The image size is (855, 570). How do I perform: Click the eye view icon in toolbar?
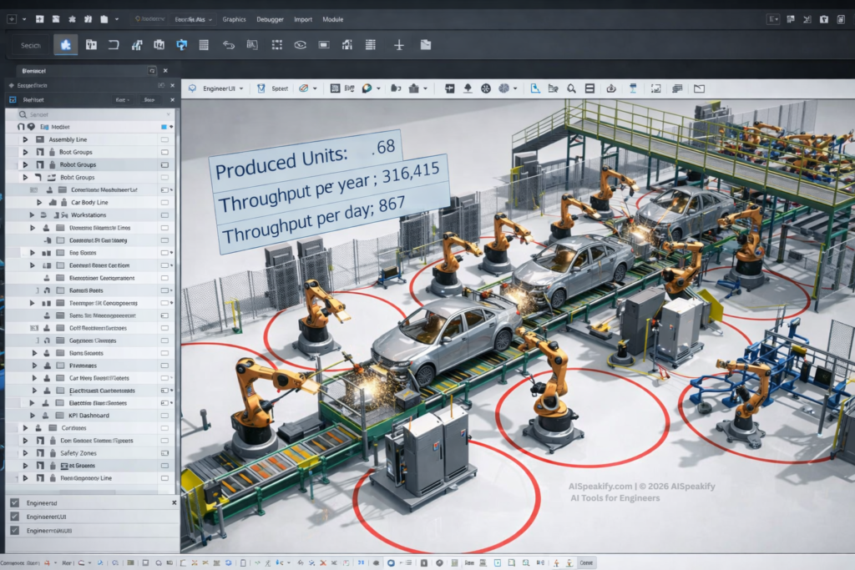tap(300, 45)
